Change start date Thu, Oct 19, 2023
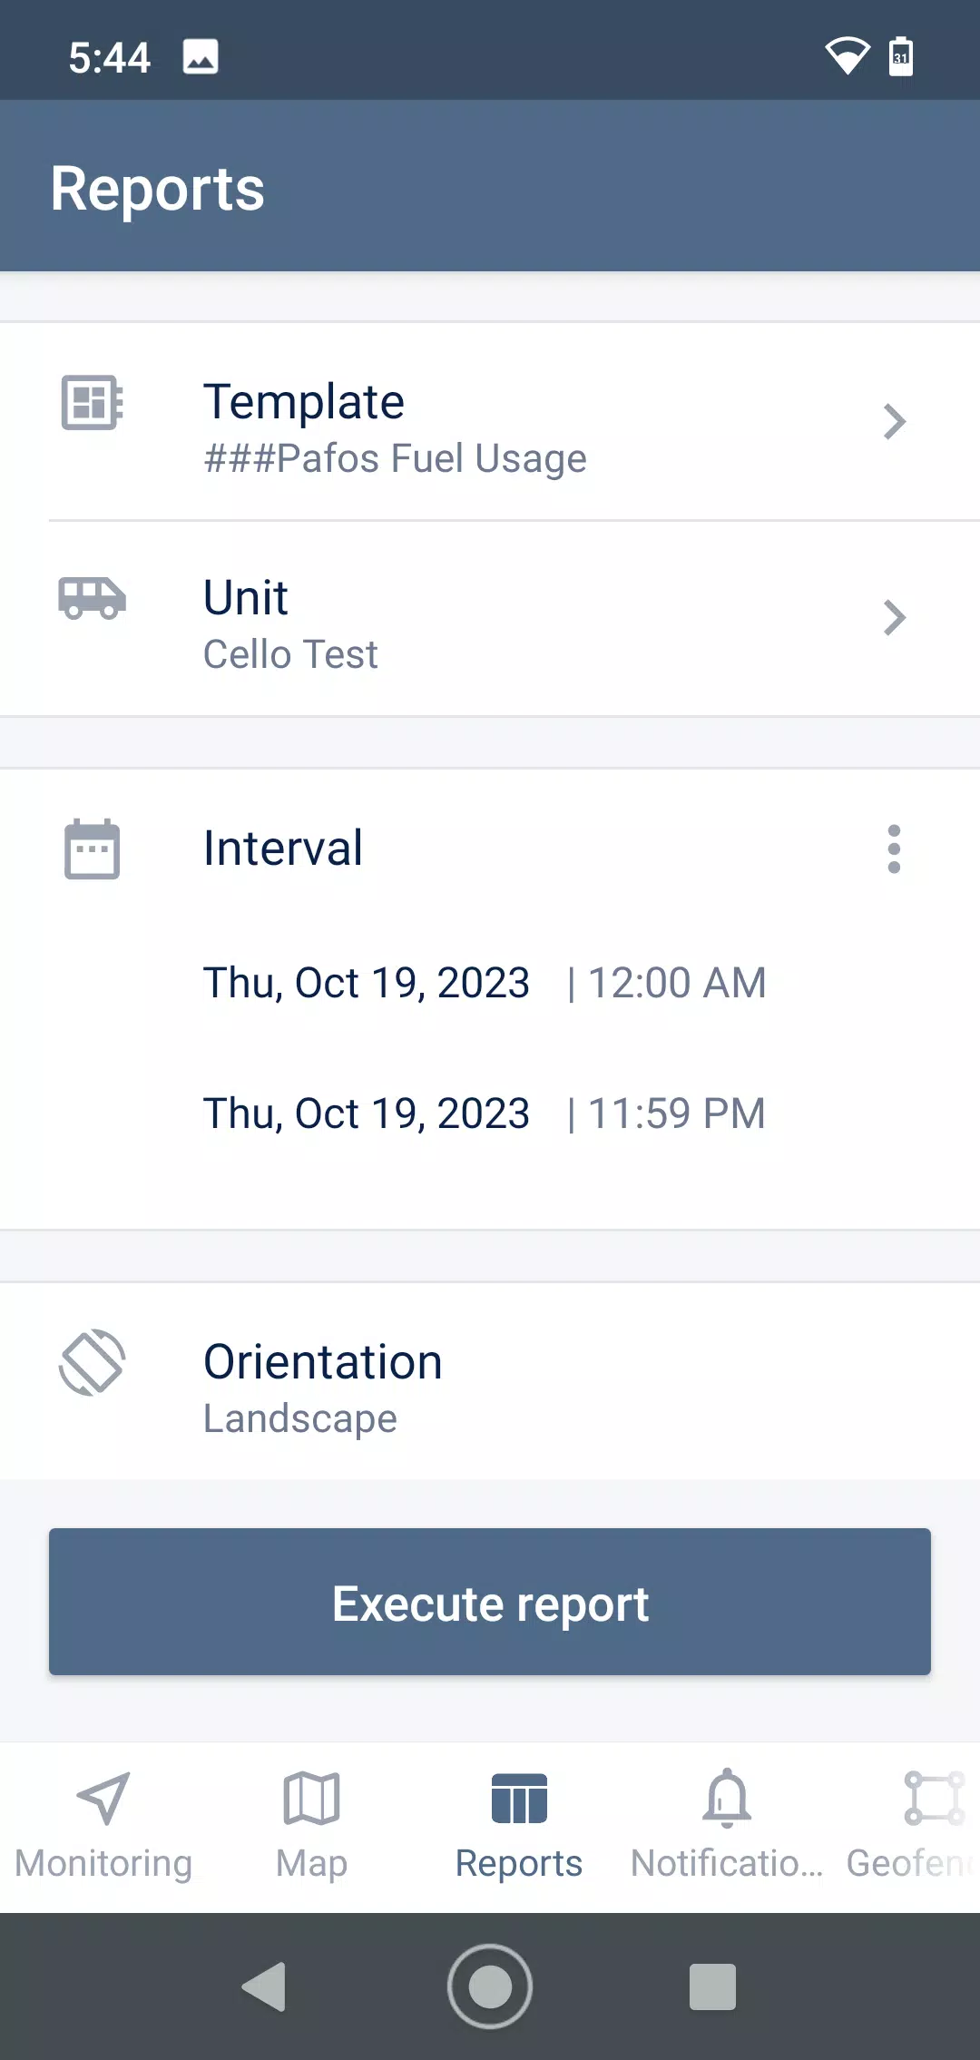Screen dimensions: 980x2060 [x=367, y=983]
